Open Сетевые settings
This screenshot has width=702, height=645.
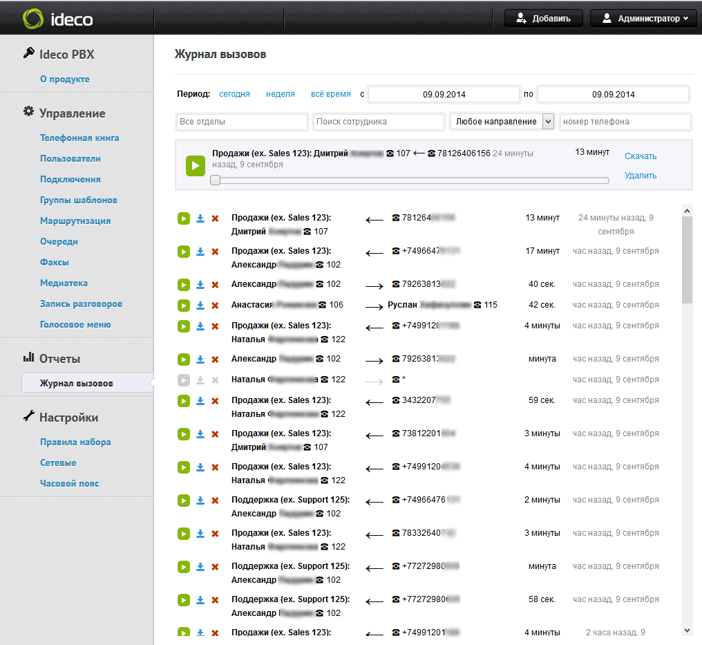coord(58,462)
